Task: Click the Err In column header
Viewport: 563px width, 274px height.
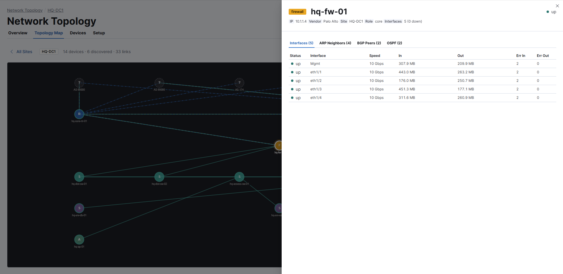Action: pyautogui.click(x=521, y=56)
